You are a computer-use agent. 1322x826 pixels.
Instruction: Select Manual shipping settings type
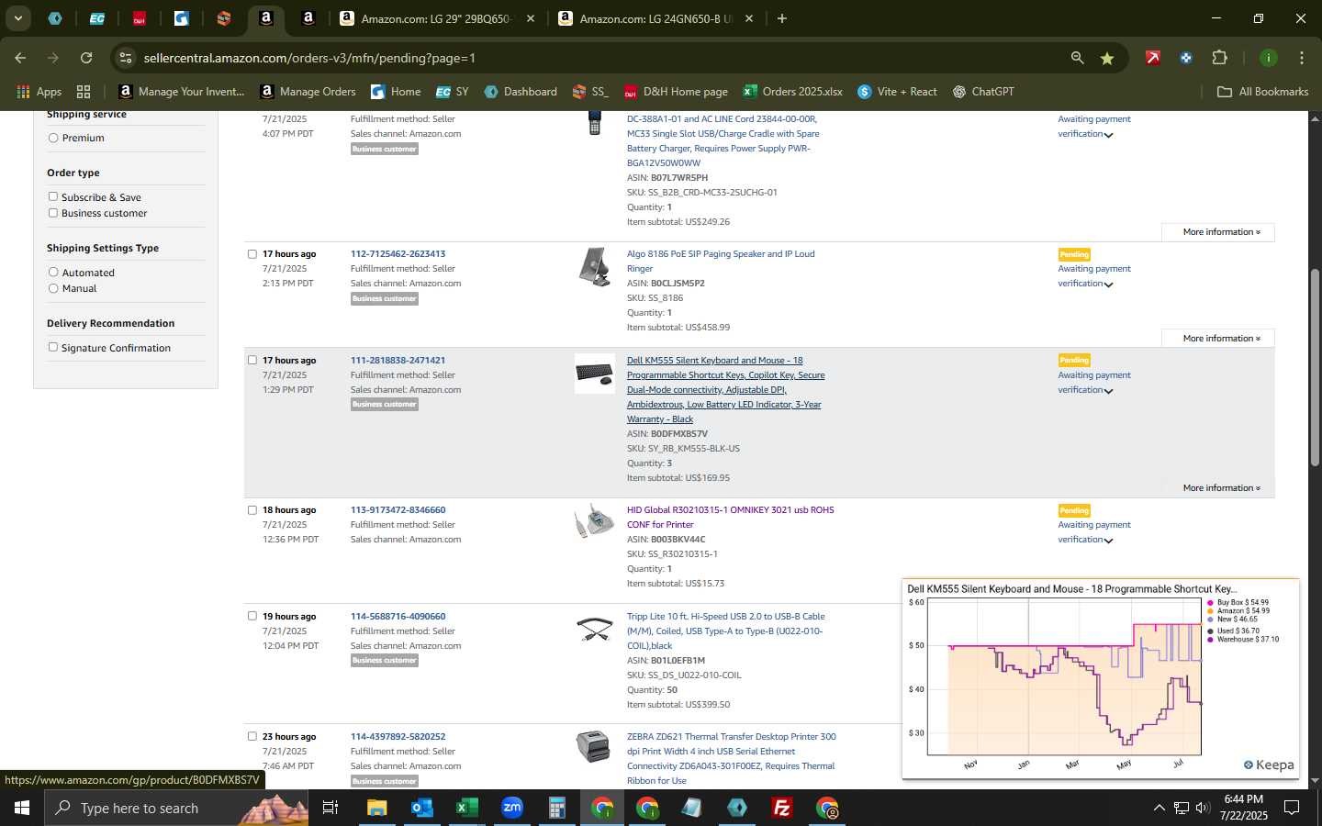(53, 287)
